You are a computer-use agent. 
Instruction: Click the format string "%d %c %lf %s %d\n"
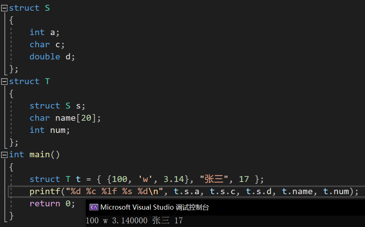(114, 192)
